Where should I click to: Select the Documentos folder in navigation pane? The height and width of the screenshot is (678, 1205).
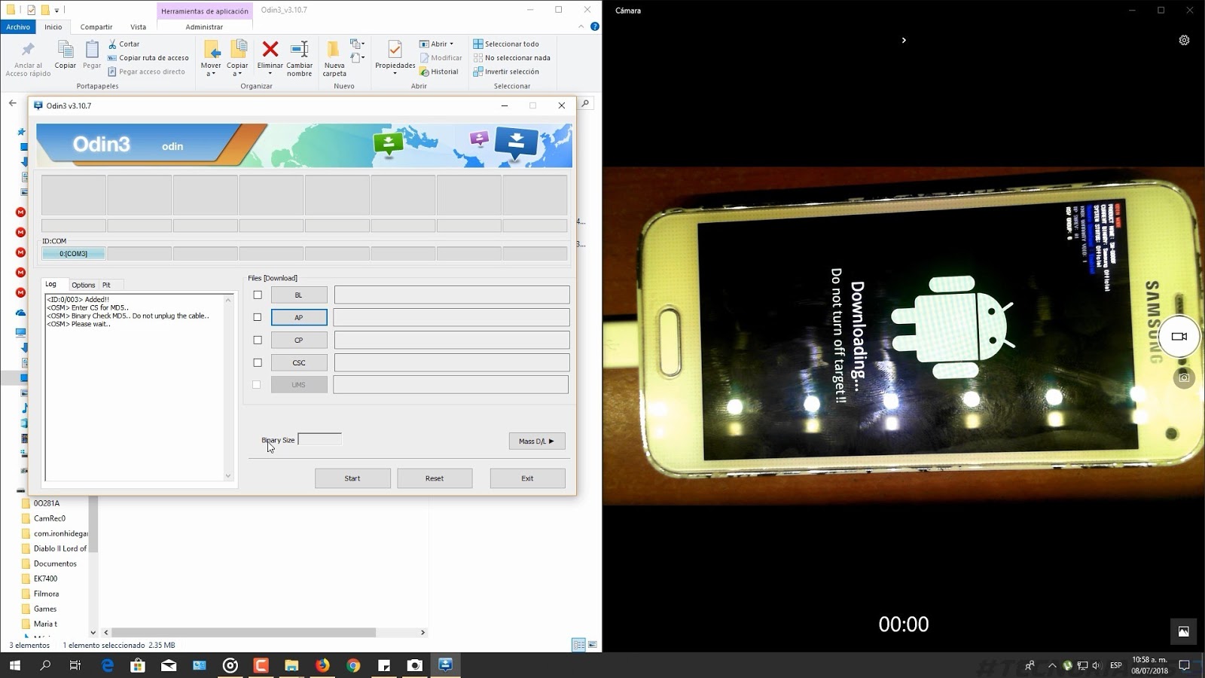55,563
